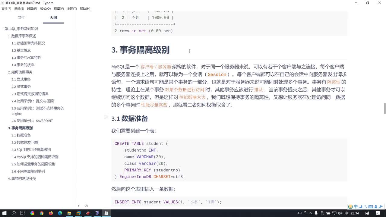The width and height of the screenshot is (386, 217).
Task: Click the 3. 事务隔离级别 heading
Action: [141, 50]
